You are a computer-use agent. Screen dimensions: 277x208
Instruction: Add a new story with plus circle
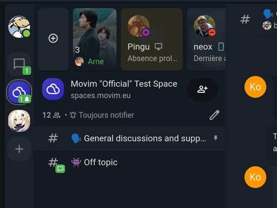[x=53, y=38]
